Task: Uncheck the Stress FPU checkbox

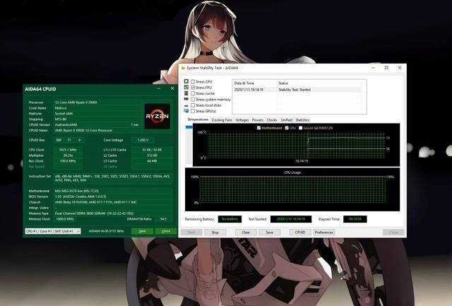Action: click(x=193, y=88)
